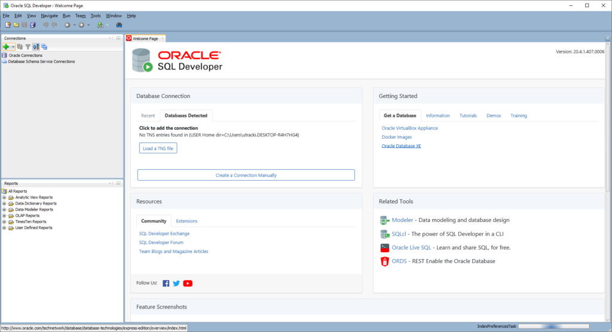Switch to the Recent tab
Image resolution: width=612 pixels, height=332 pixels.
[x=148, y=115]
